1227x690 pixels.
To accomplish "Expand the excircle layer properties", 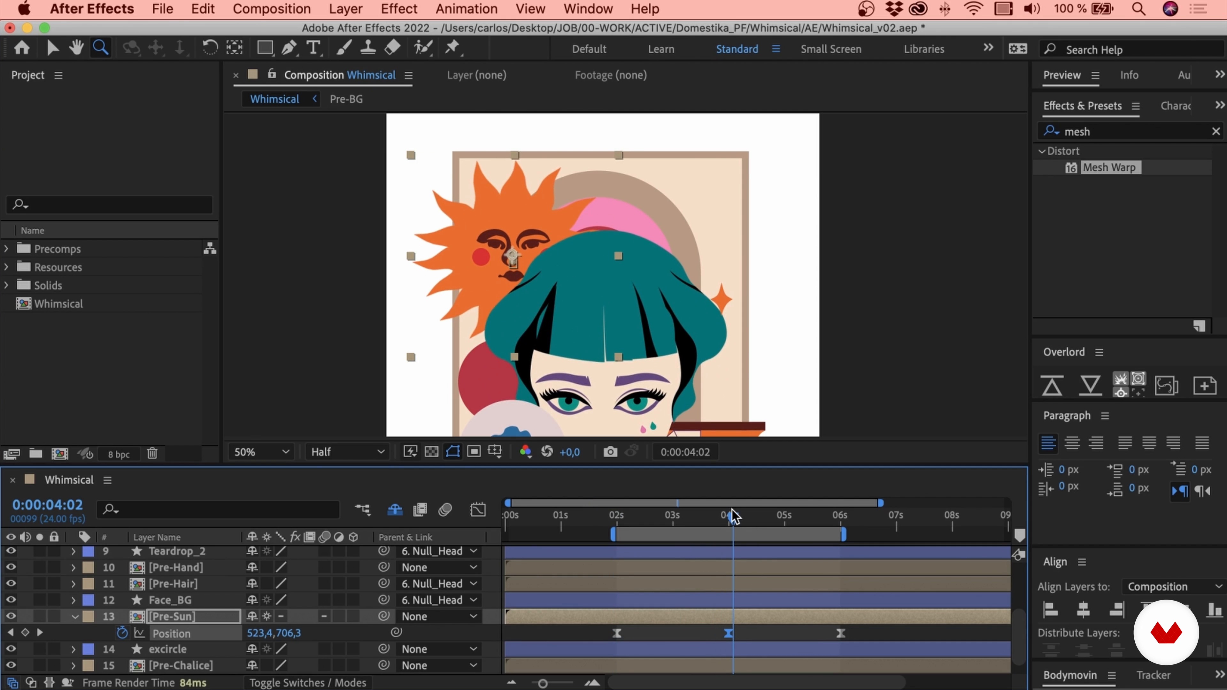I will pyautogui.click(x=73, y=649).
